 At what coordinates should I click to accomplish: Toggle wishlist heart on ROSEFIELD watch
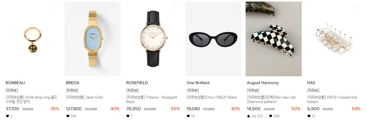[x=176, y=7]
